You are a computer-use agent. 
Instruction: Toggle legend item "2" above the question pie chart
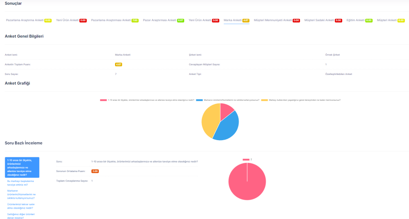[x=247, y=159]
